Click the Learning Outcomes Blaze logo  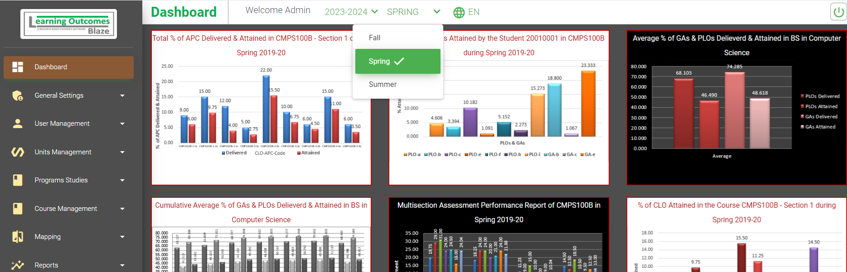coord(69,24)
